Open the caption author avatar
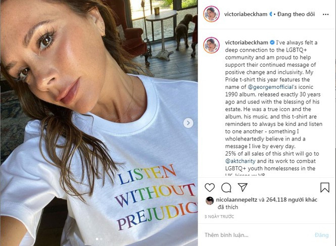Viewport: 336px width, 246px height. [211, 45]
